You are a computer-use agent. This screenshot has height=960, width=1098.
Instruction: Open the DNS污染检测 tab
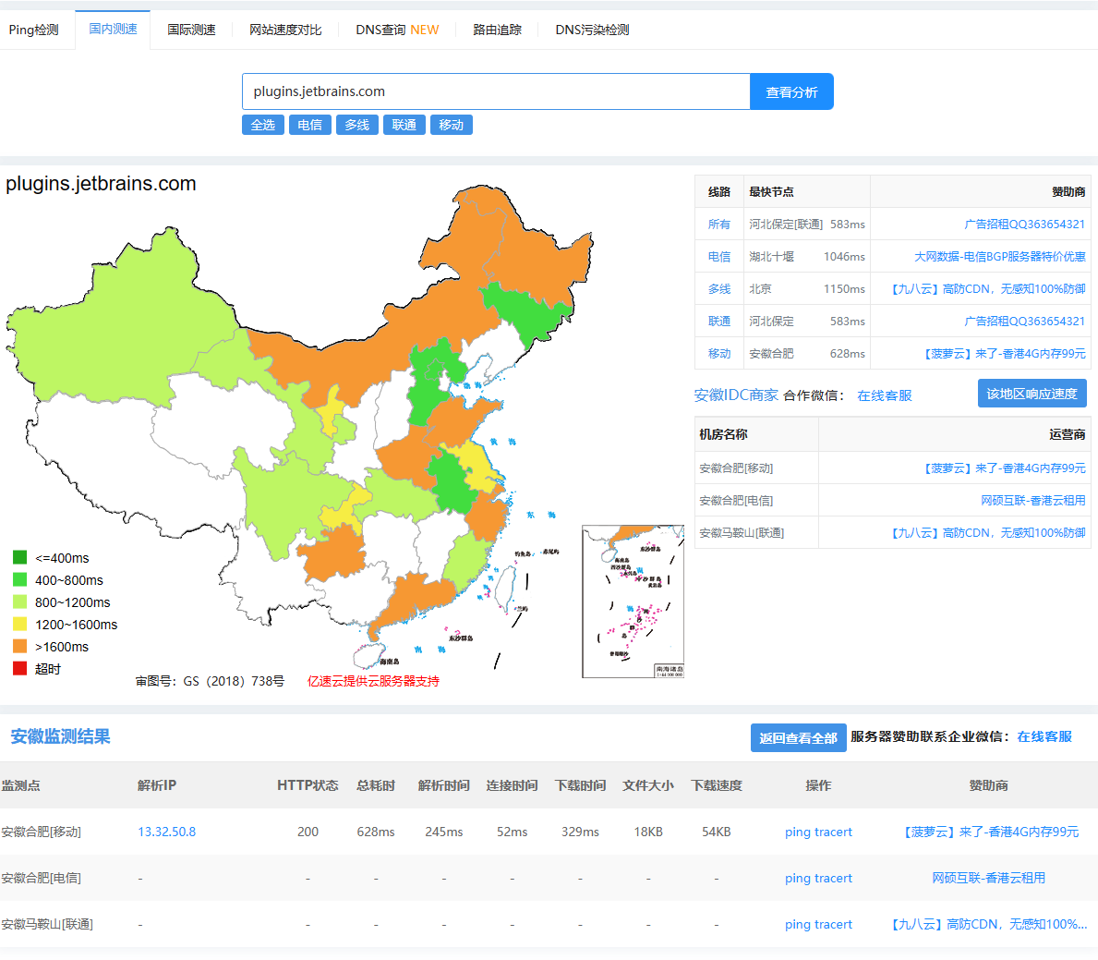tap(593, 30)
